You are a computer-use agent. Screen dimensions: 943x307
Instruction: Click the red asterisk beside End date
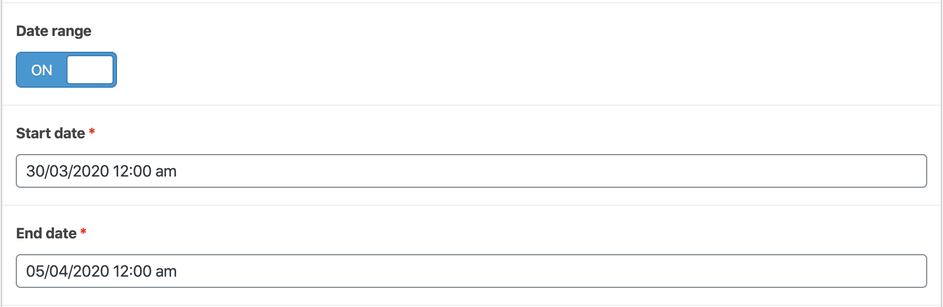[x=83, y=232]
